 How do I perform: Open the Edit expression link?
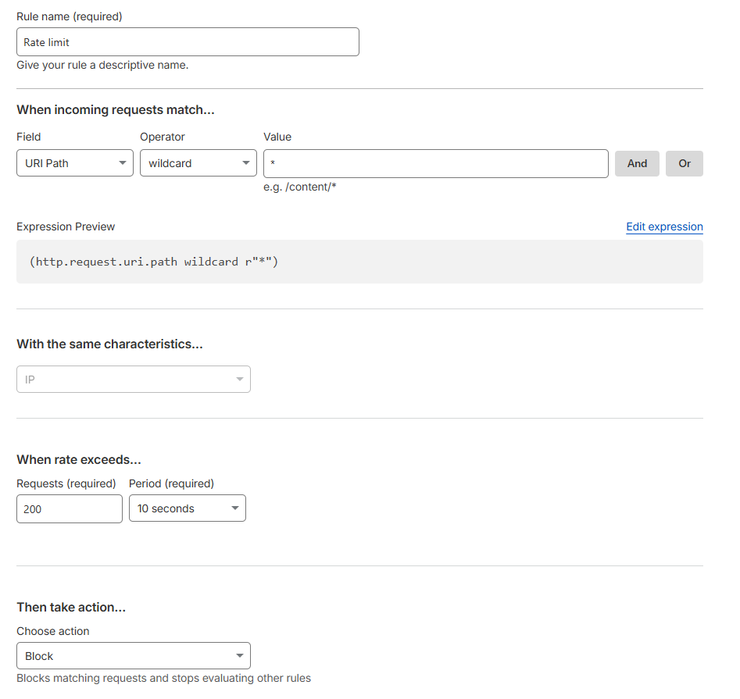tap(664, 226)
